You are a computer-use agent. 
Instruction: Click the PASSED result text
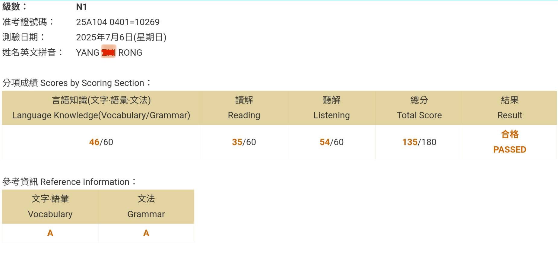509,150
